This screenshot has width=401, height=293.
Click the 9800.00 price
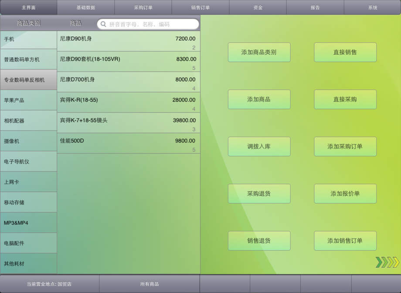[x=185, y=141]
